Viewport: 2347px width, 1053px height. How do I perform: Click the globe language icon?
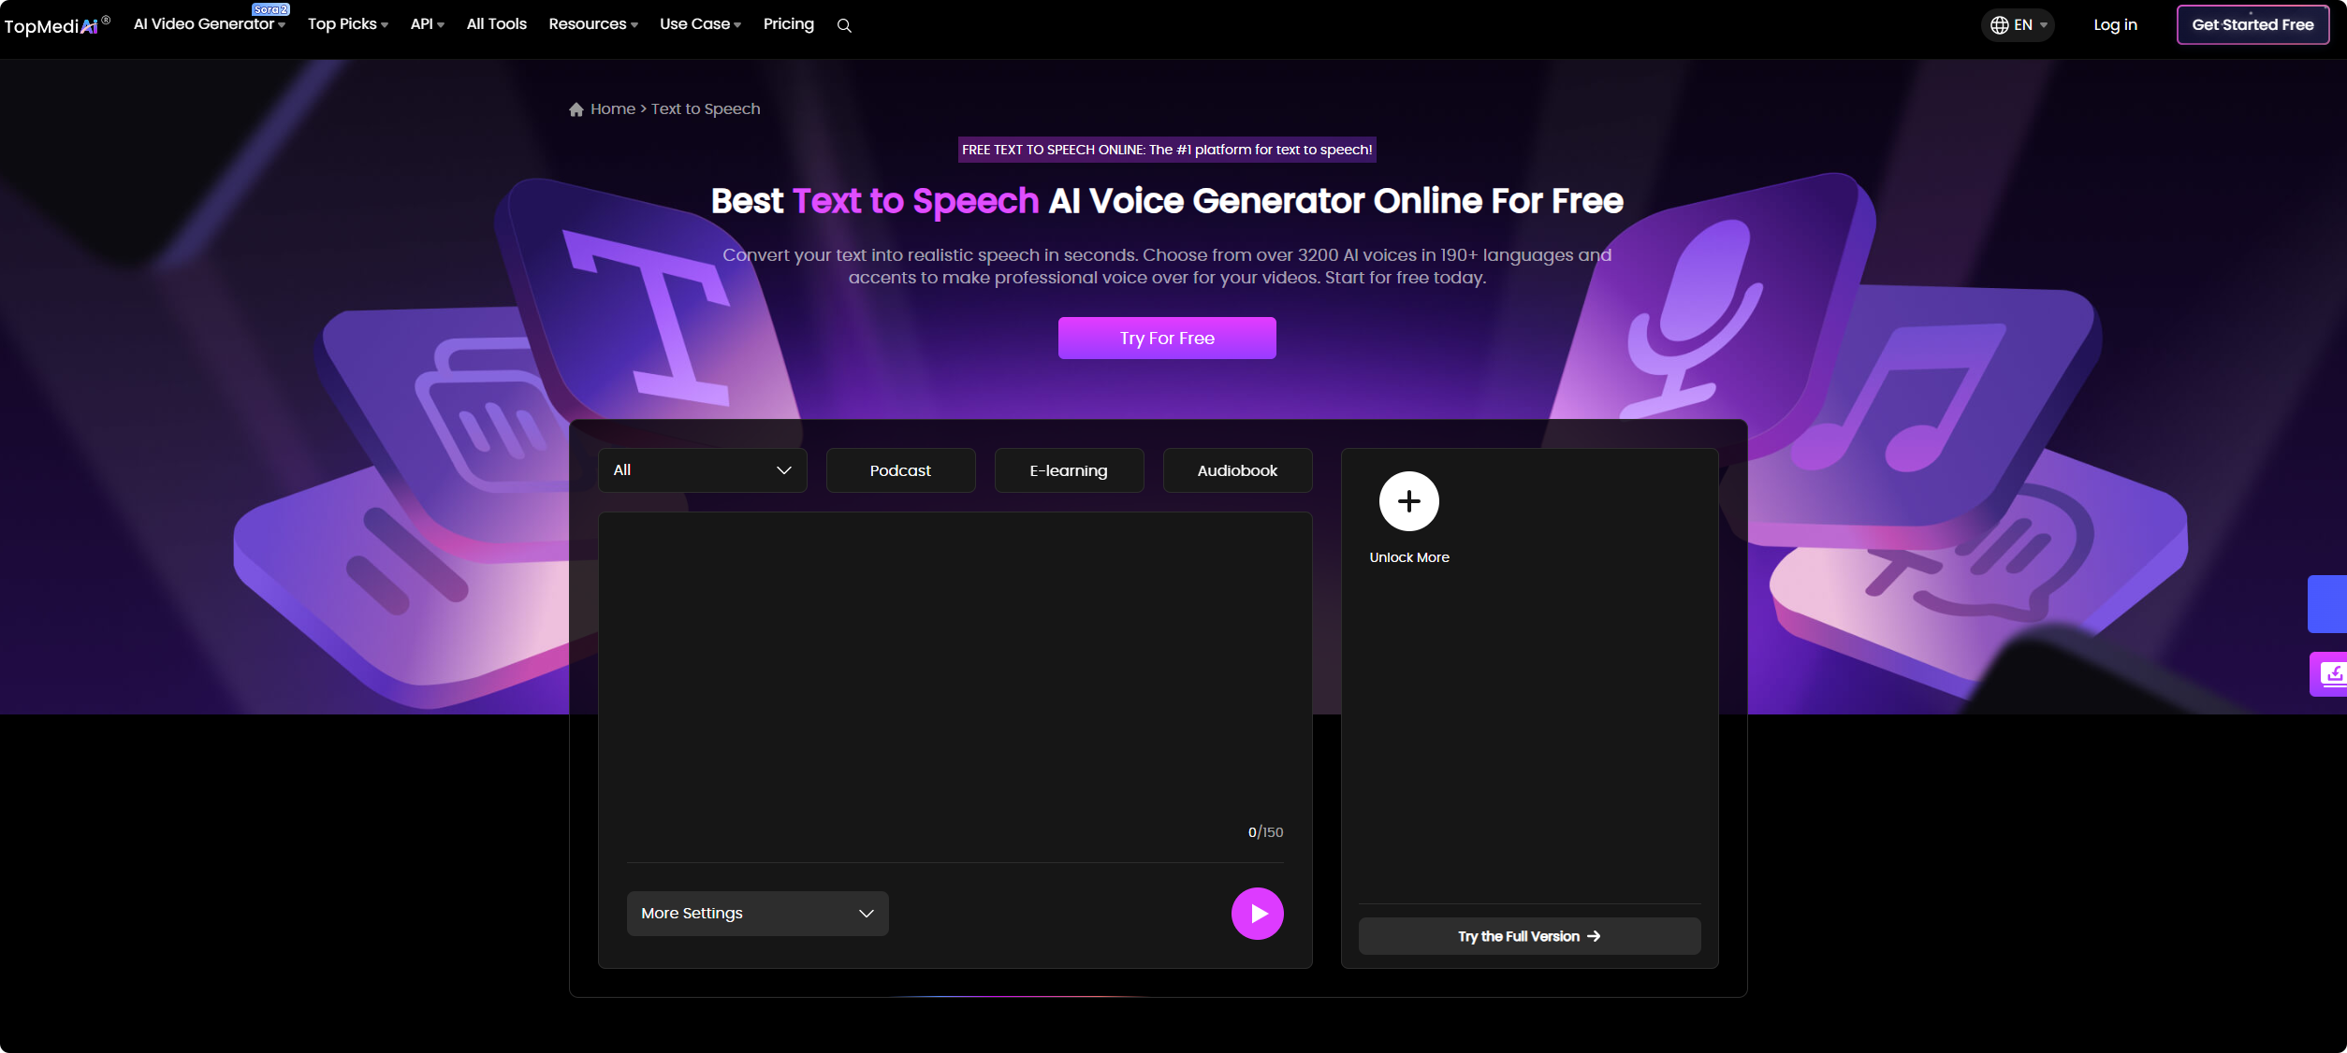coord(1999,25)
